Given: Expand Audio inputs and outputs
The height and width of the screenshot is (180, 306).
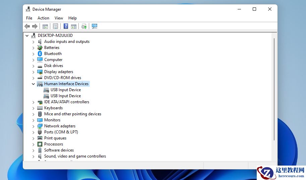Looking at the screenshot, I should pos(34,42).
